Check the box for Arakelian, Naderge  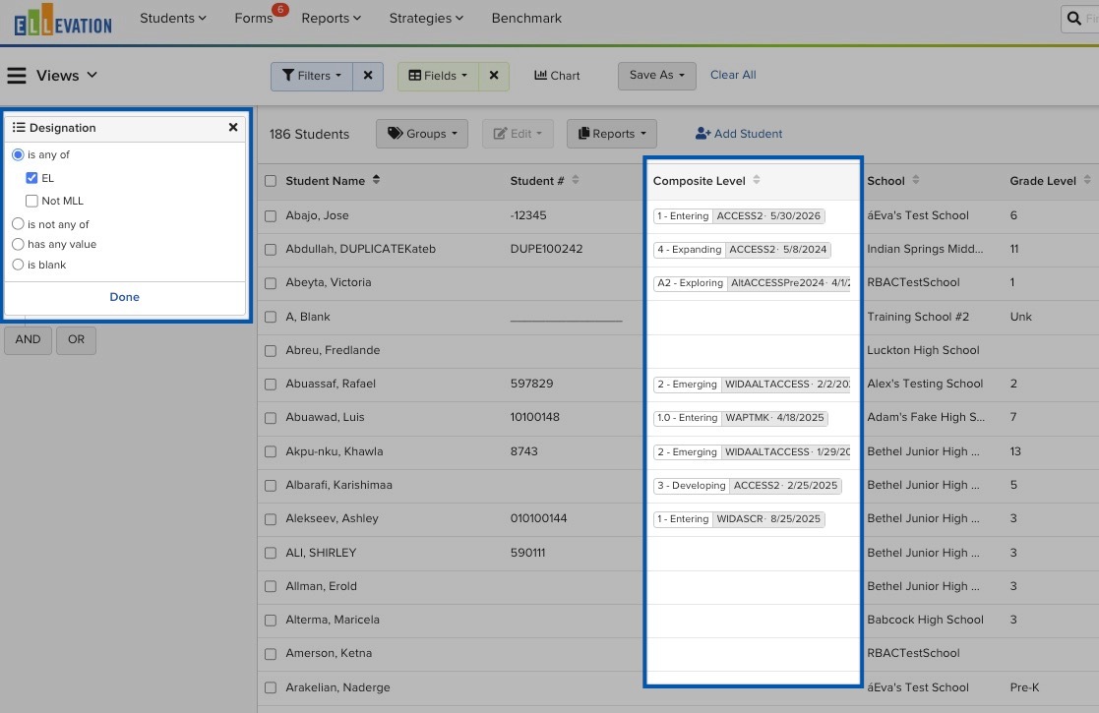271,688
